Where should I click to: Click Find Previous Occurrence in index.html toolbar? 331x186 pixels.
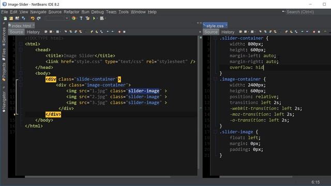click(71, 32)
